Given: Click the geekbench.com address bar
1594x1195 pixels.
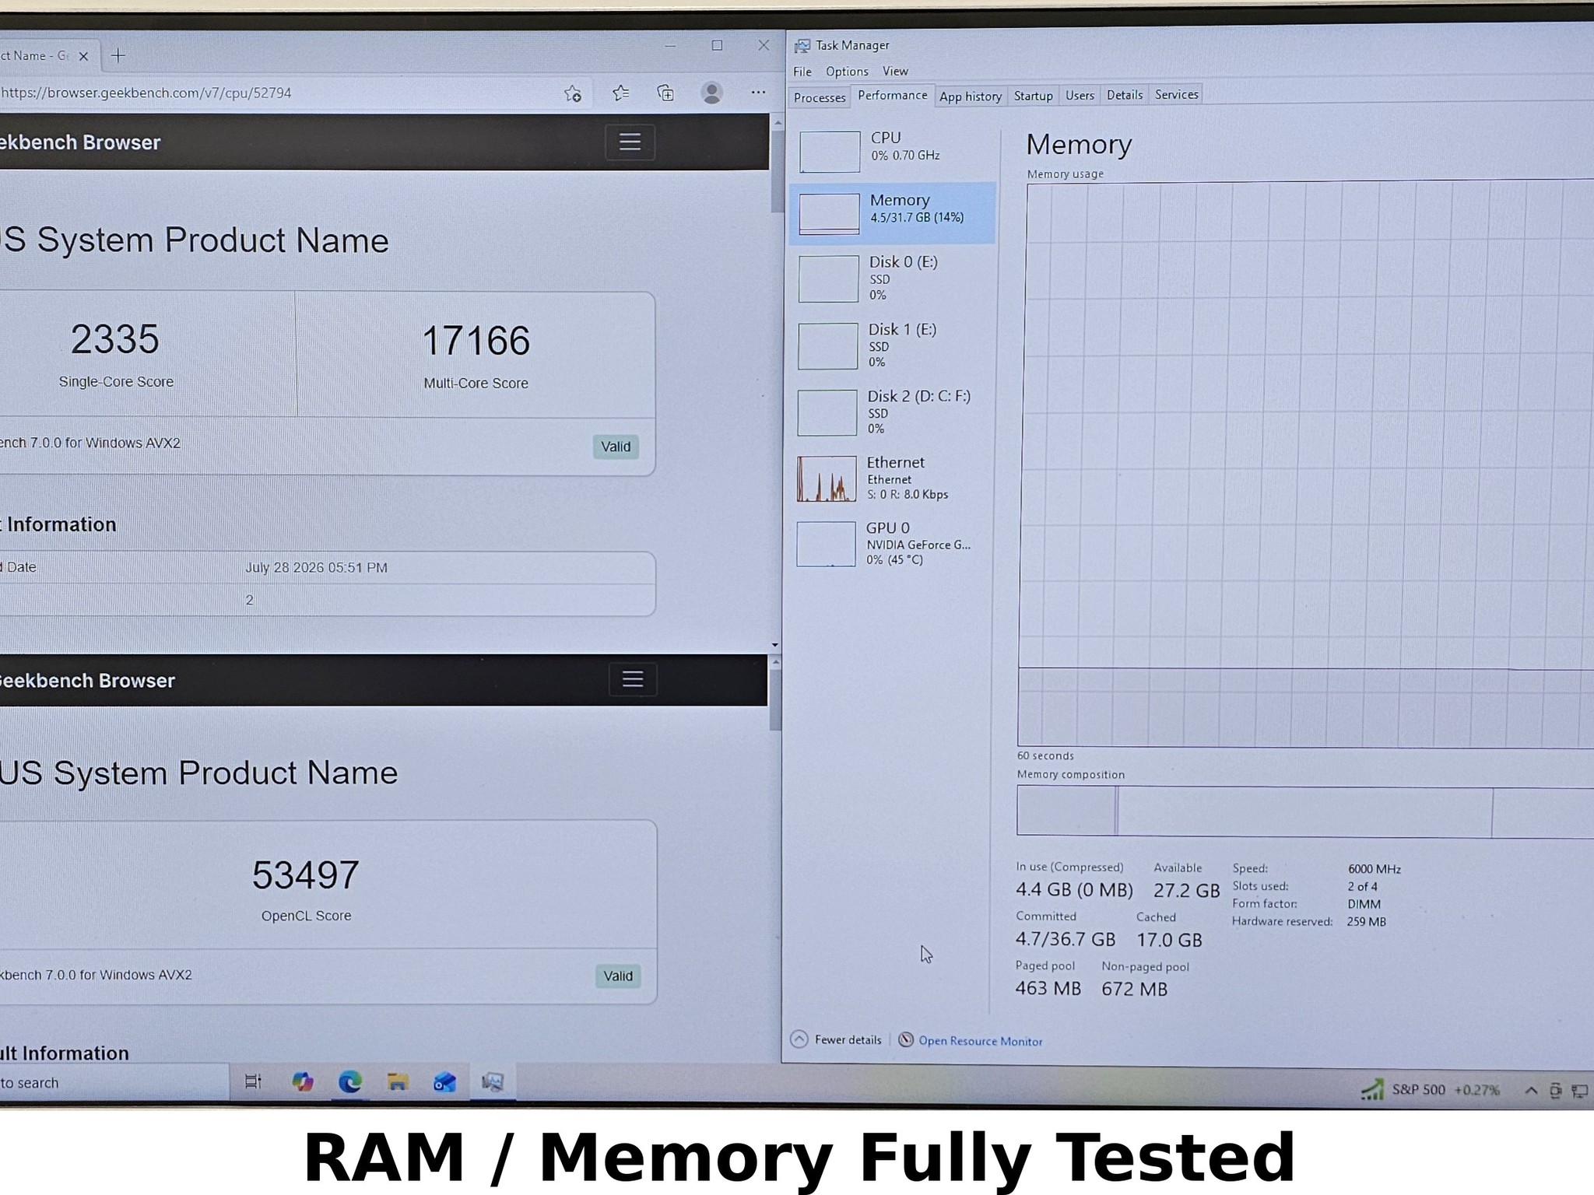Looking at the screenshot, I should tap(272, 93).
